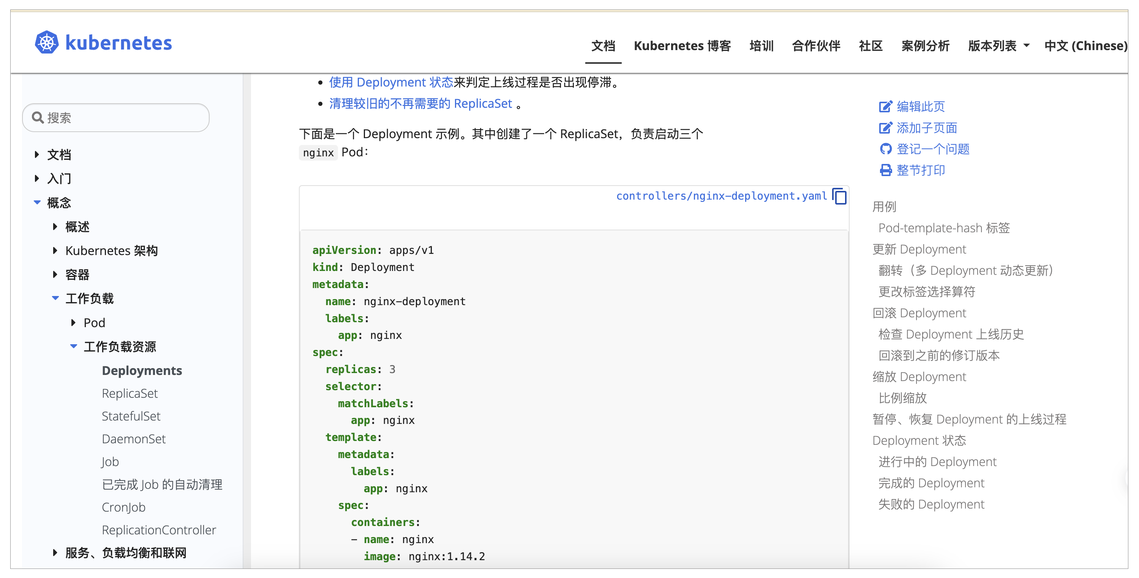Open 培训 in the top navigation
The image size is (1139, 578).
pos(761,46)
